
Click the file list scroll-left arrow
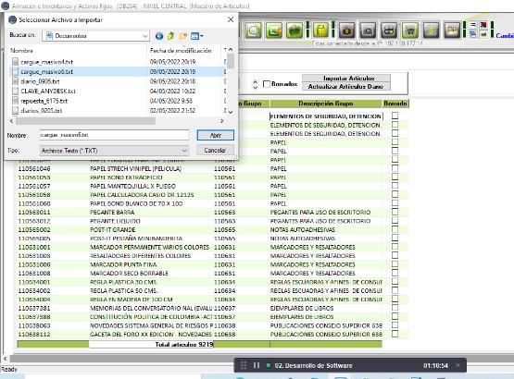pyautogui.click(x=11, y=121)
